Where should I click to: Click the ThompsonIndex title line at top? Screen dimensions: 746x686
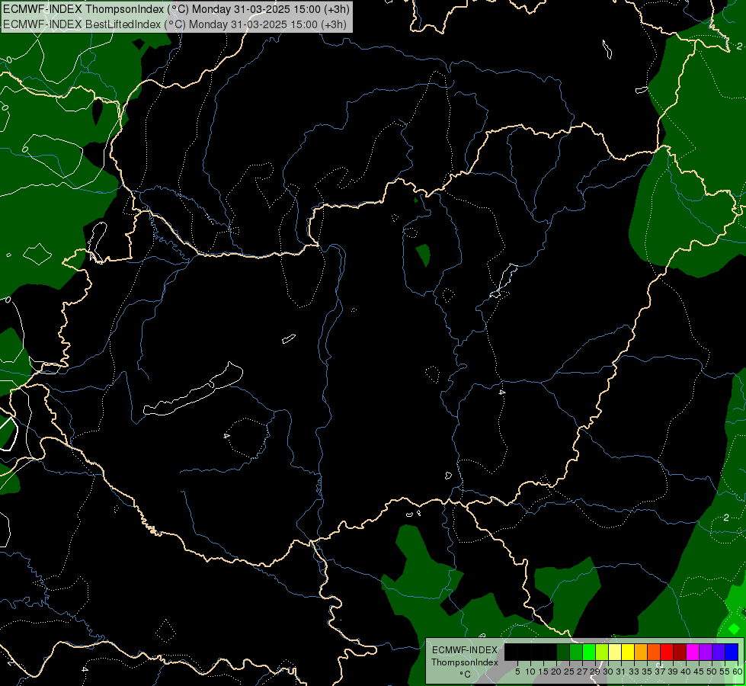[176, 8]
